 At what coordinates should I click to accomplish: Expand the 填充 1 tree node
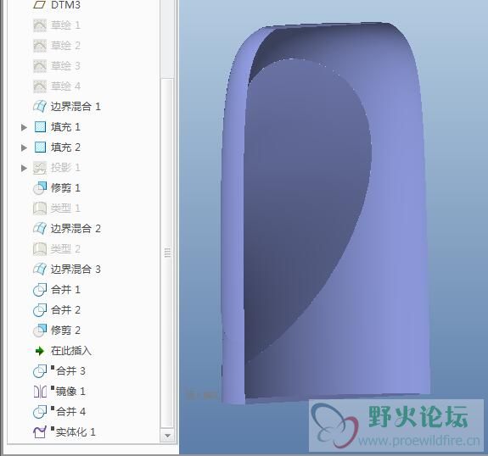pyautogui.click(x=24, y=127)
